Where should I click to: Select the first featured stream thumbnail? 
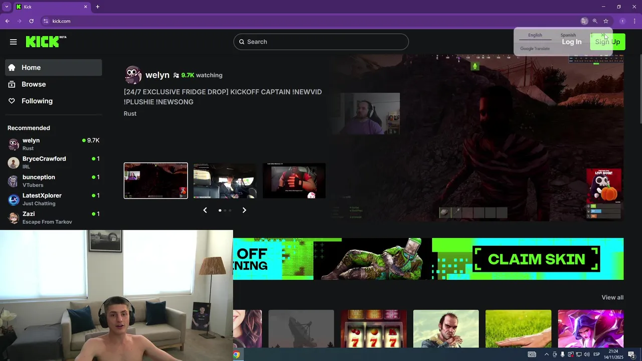click(156, 180)
